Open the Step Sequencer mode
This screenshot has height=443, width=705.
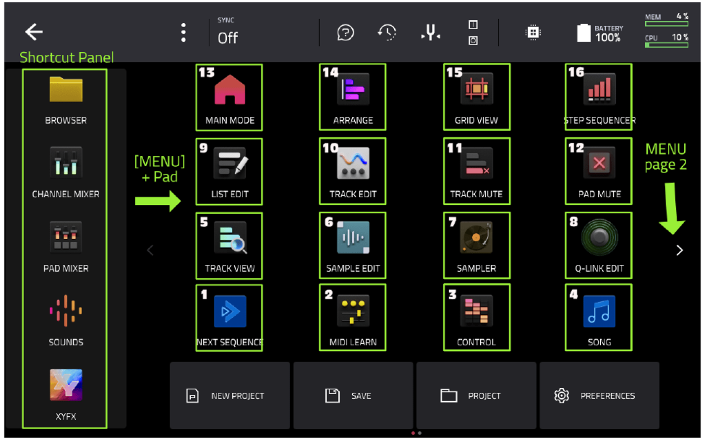point(599,97)
